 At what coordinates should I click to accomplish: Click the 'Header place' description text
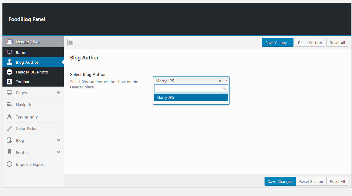tap(82, 87)
